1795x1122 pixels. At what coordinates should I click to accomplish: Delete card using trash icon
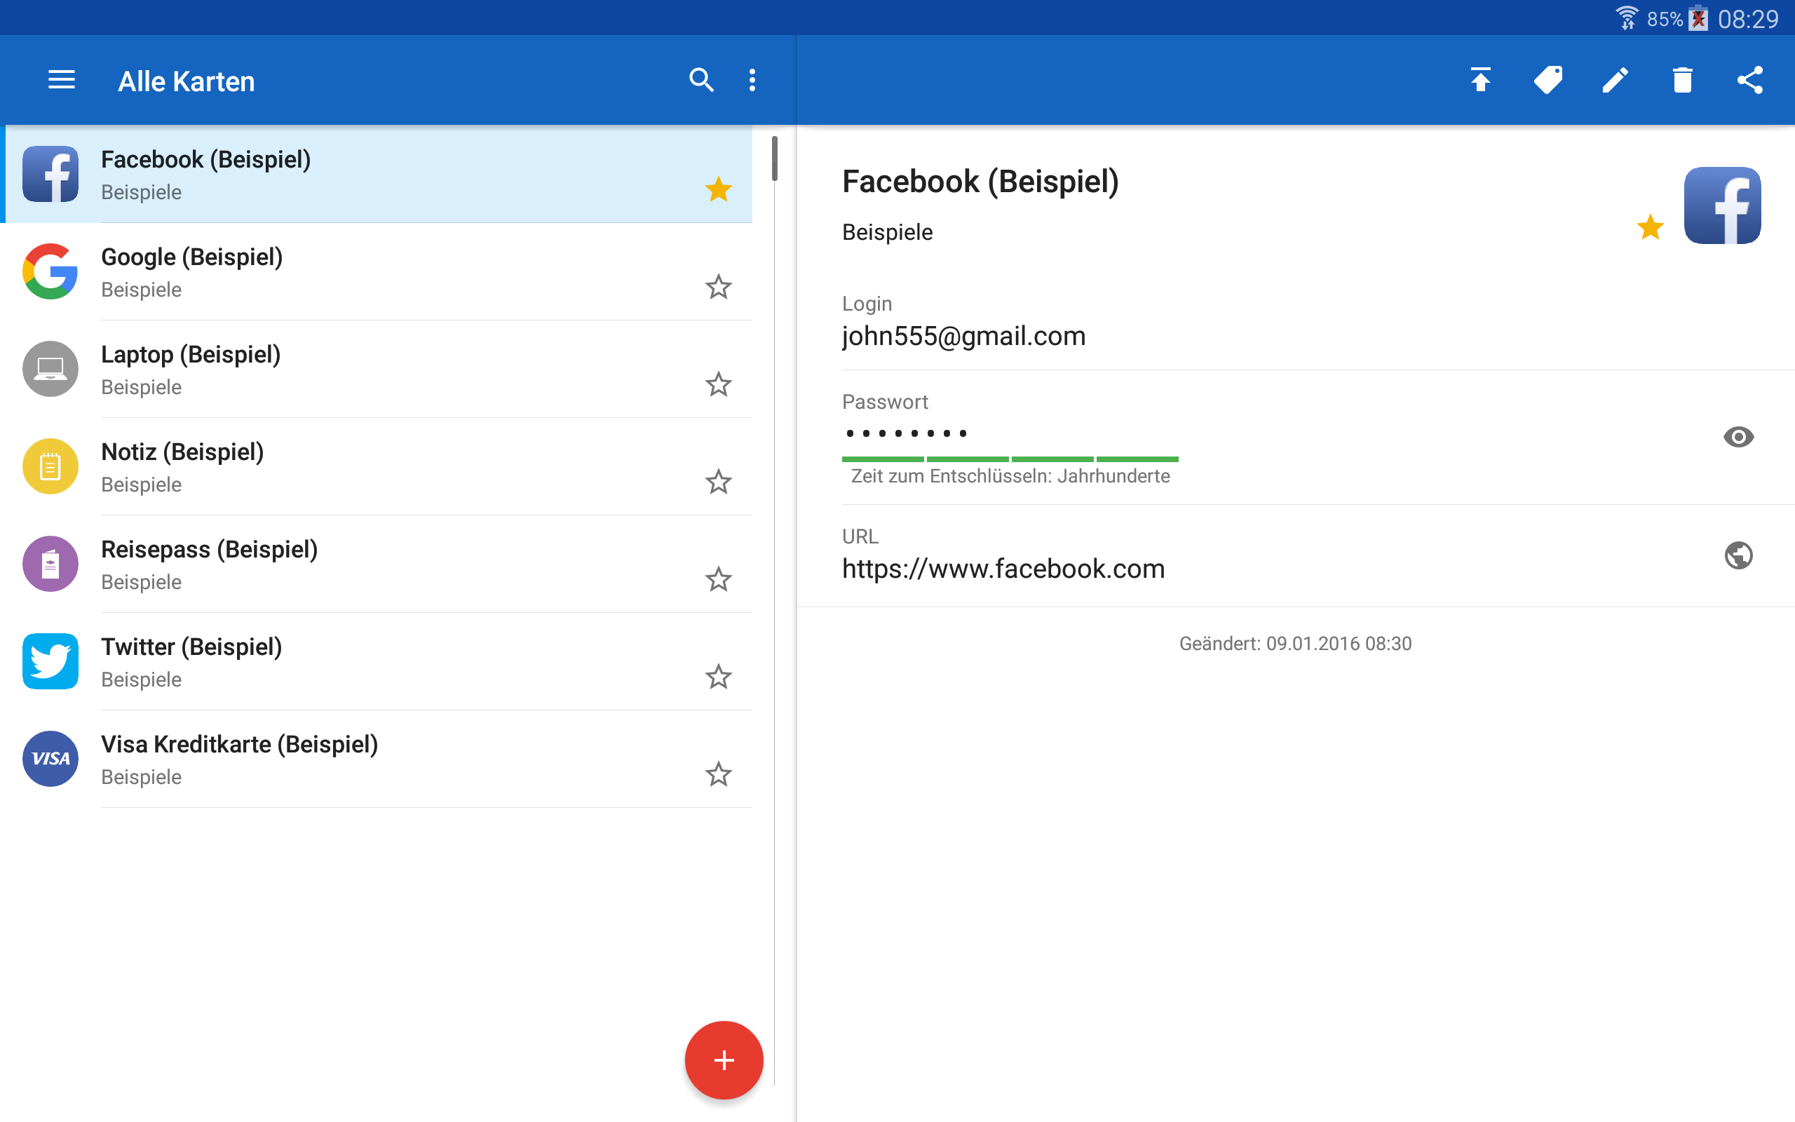(1682, 80)
